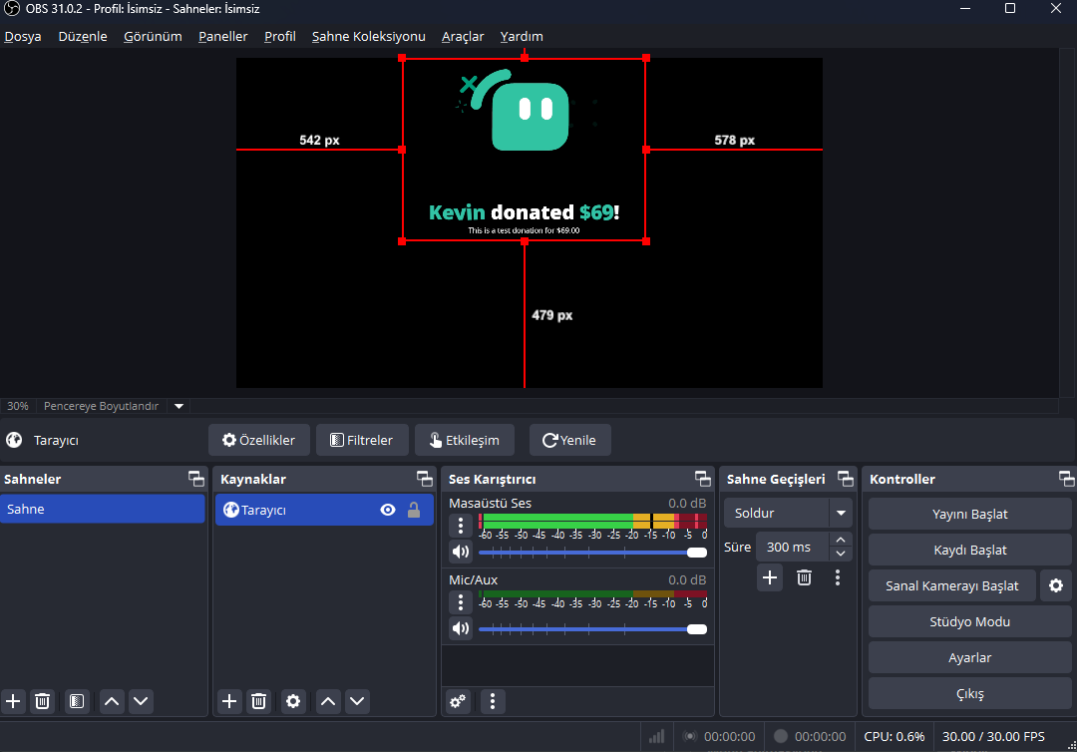Adjust Masaüstü Ses volume slider
The width and height of the screenshot is (1077, 752).
[x=592, y=553]
